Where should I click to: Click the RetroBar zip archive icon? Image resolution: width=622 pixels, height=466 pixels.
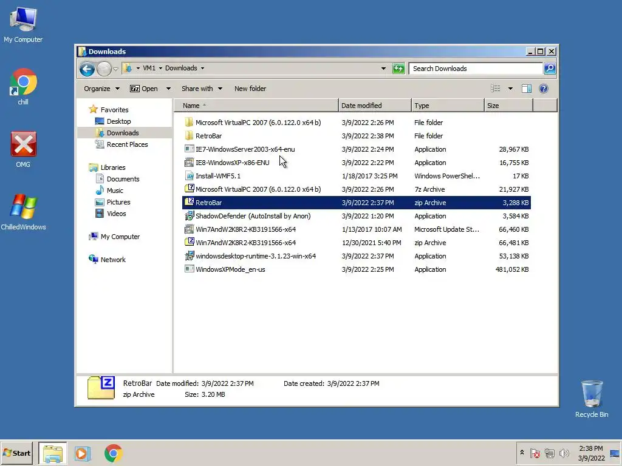pos(190,202)
